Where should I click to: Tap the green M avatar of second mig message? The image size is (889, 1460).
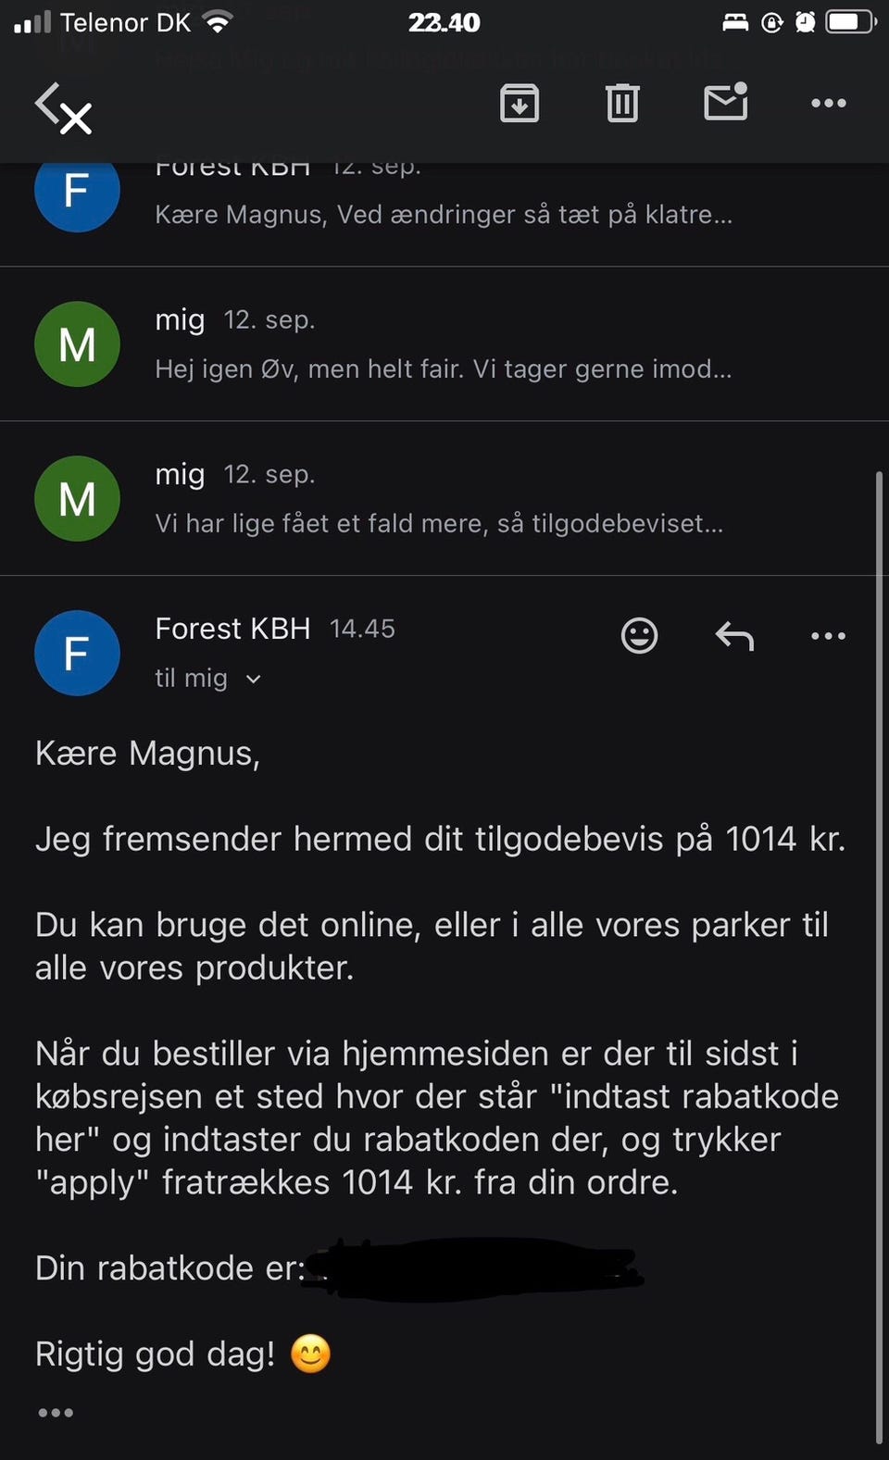click(x=77, y=499)
